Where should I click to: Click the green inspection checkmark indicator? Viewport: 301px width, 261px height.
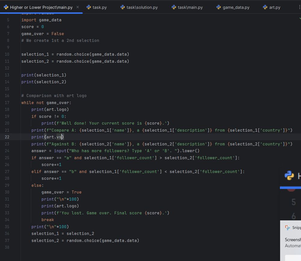[300, 19]
